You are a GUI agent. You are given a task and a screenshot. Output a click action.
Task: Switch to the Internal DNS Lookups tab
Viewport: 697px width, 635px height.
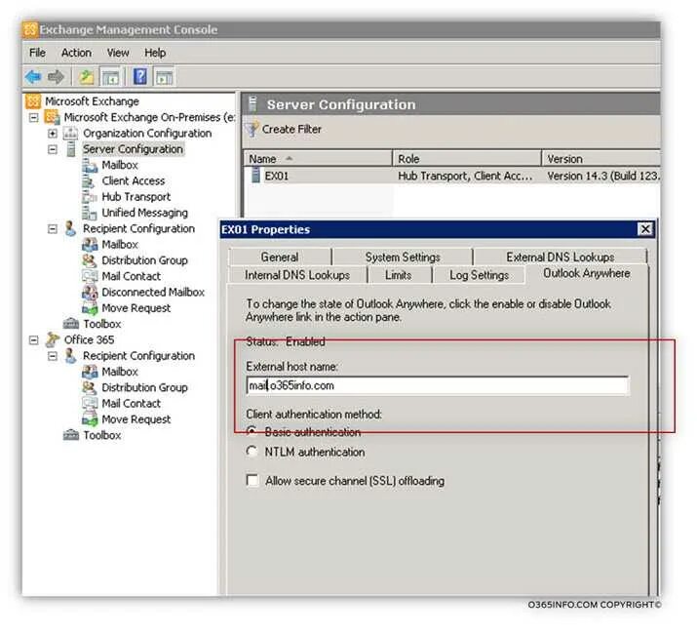click(297, 275)
